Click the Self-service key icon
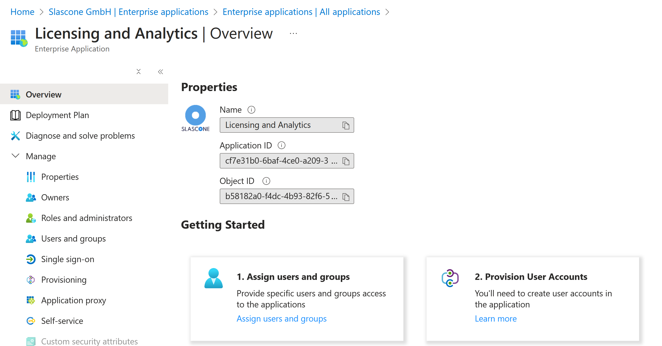Viewport: 662px width, 346px height. (31, 321)
